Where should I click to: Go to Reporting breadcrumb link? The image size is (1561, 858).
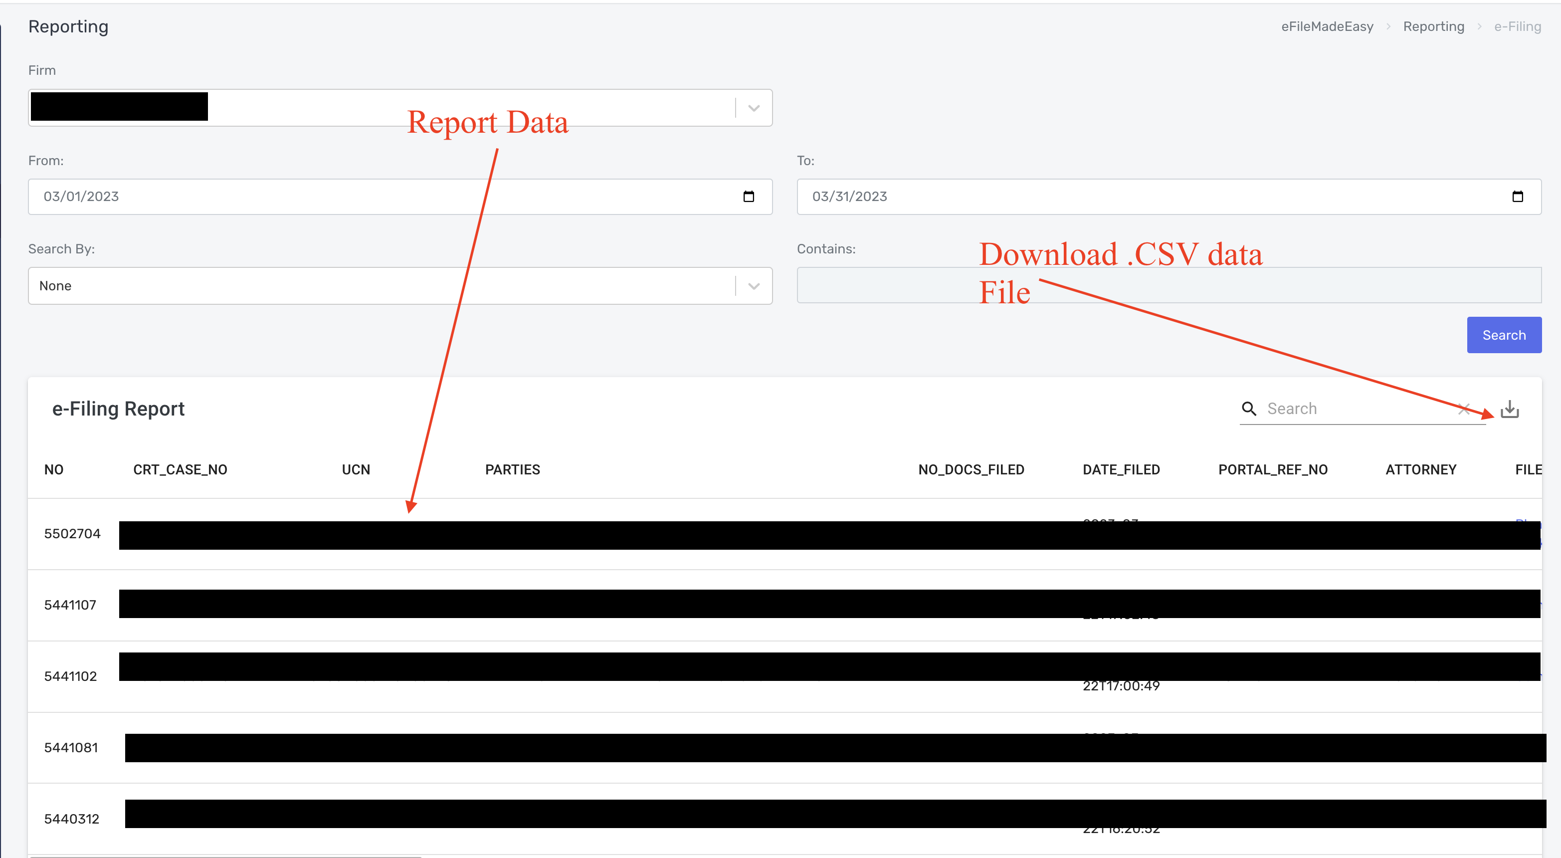pos(1433,26)
